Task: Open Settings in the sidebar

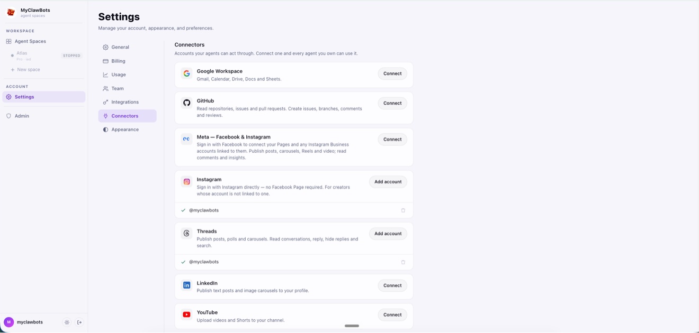Action: (43, 97)
